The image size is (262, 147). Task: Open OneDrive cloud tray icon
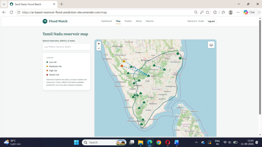[x=203, y=142]
